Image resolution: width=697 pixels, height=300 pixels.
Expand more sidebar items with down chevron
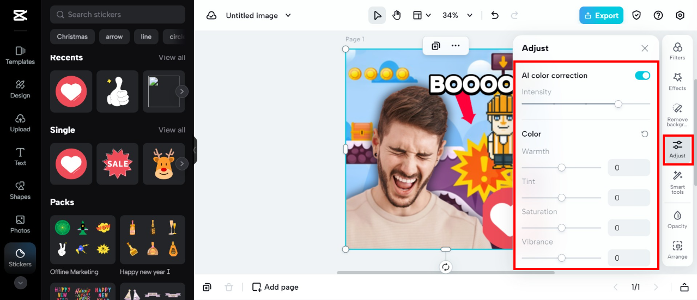[20, 283]
